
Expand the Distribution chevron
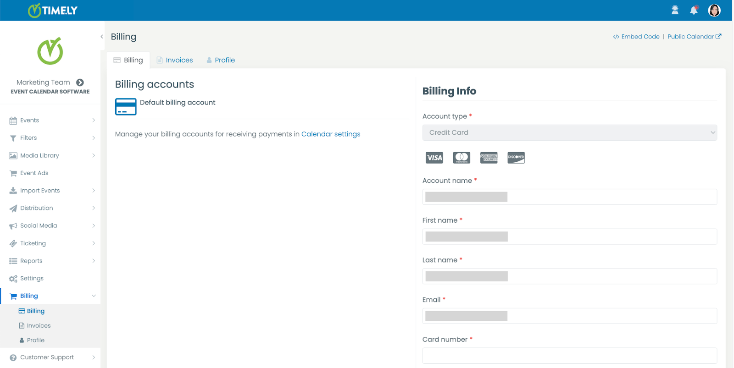94,208
